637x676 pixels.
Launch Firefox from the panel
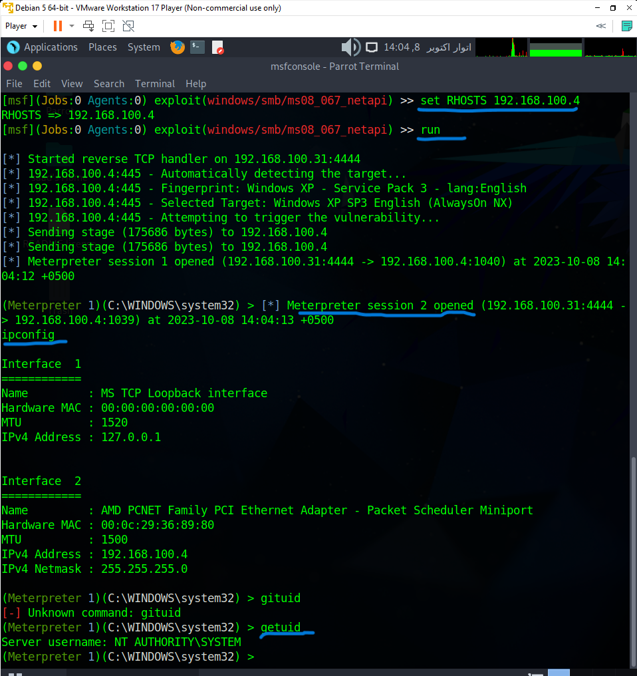(177, 47)
